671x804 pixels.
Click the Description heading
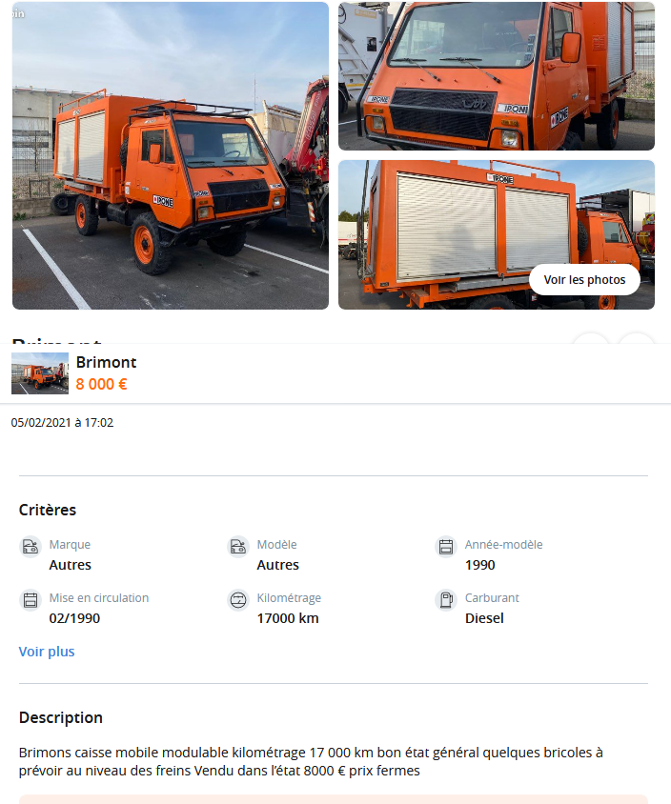click(x=61, y=718)
